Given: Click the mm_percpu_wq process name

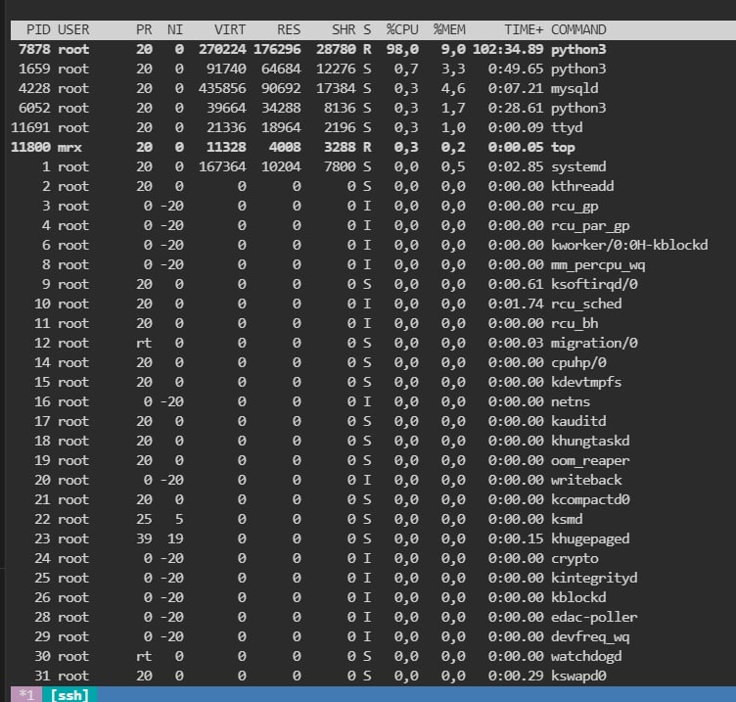Looking at the screenshot, I should click(x=598, y=264).
